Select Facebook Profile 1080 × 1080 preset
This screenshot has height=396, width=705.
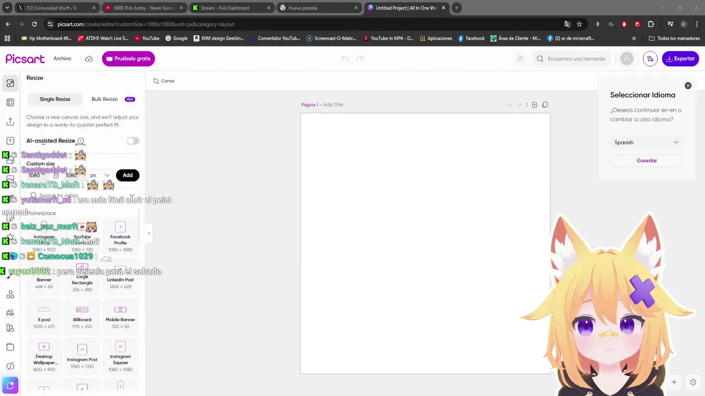(120, 237)
